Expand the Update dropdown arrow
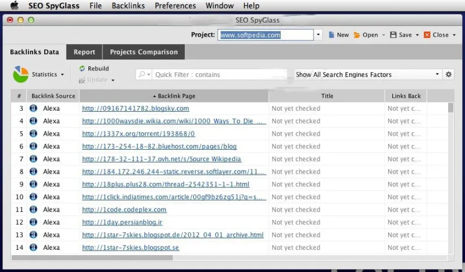Viewport: 465px width, 272px height. click(x=113, y=80)
